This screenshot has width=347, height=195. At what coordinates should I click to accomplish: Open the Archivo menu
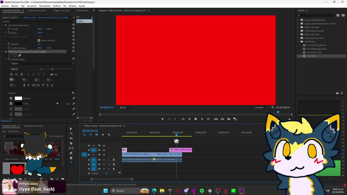5,6
